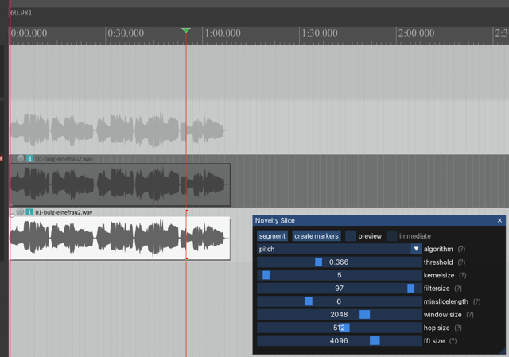The width and height of the screenshot is (509, 357).
Task: Click the fft size (?) help icon
Action: click(x=453, y=341)
